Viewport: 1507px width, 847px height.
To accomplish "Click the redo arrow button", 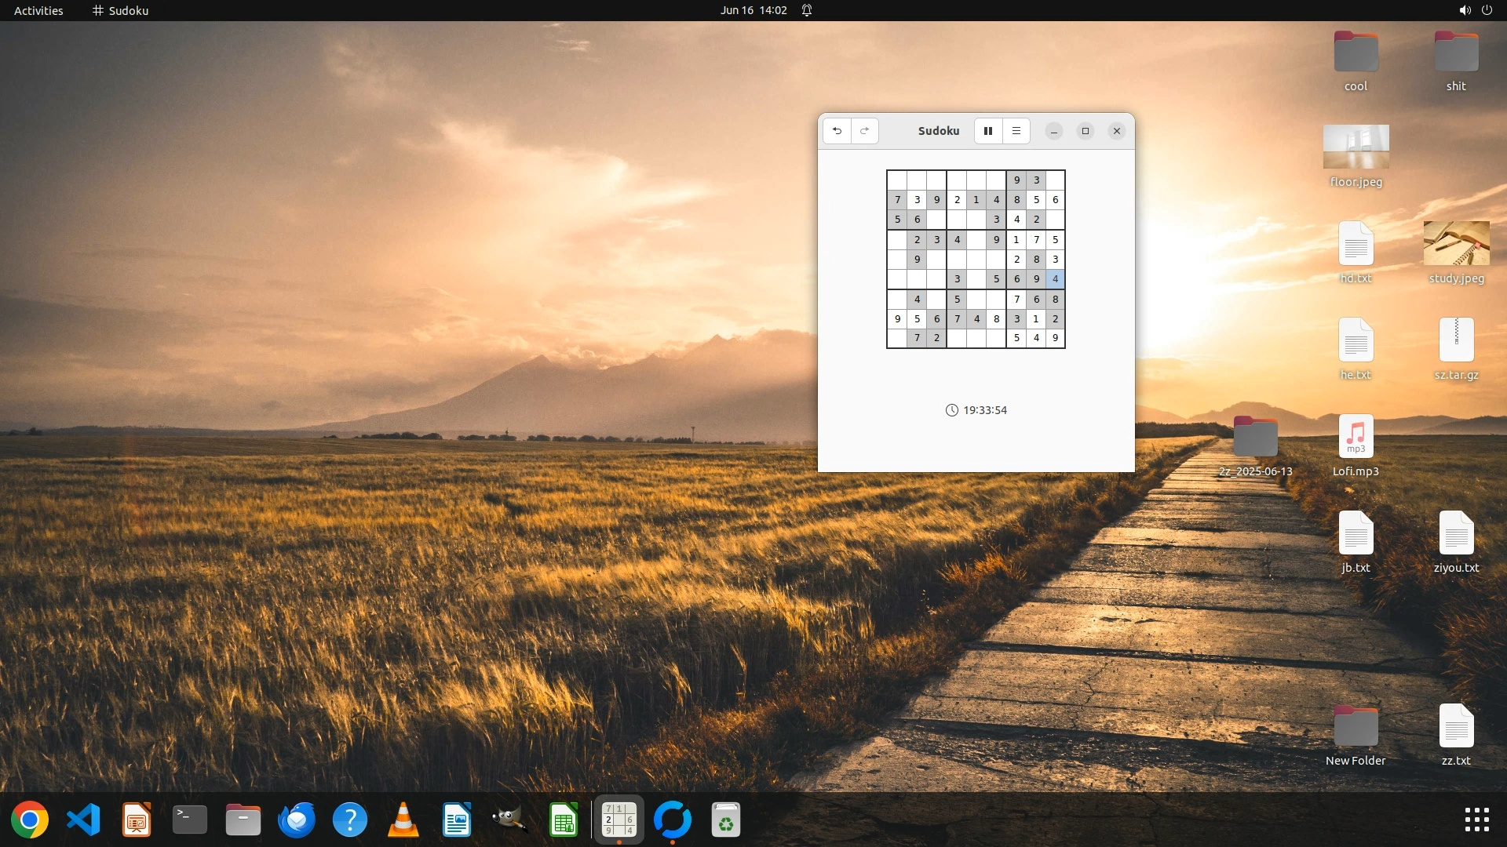I will pyautogui.click(x=864, y=131).
